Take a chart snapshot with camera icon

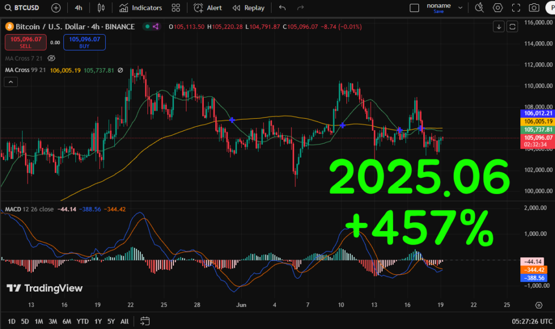(x=534, y=8)
